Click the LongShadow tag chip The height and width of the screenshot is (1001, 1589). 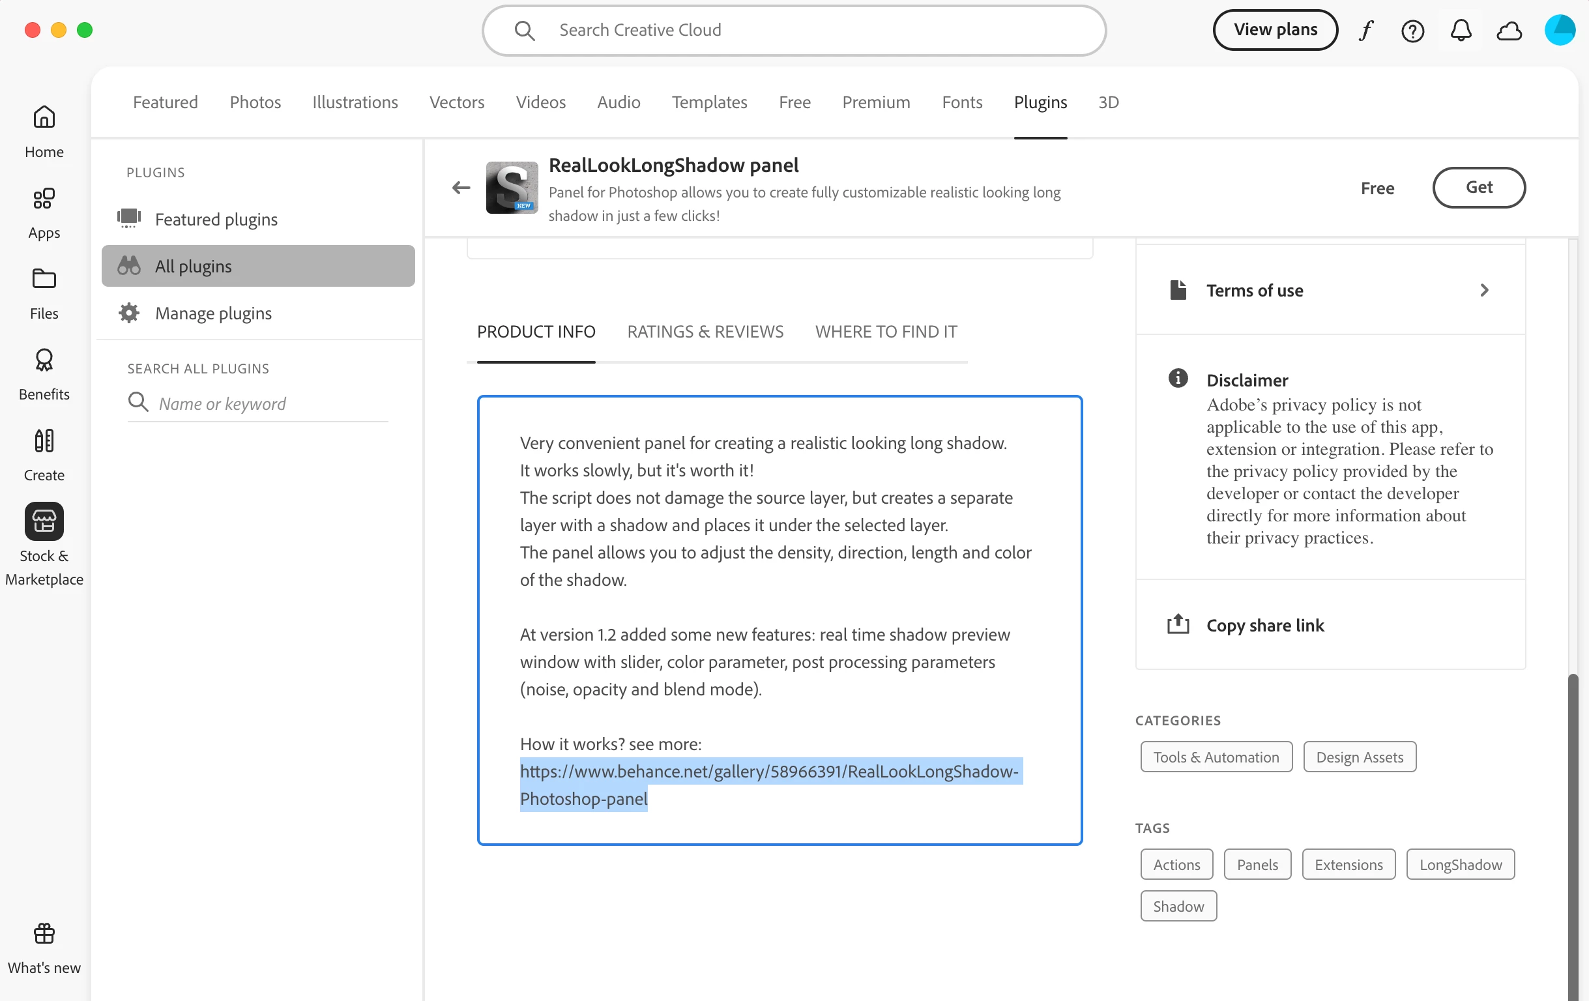pos(1461,864)
